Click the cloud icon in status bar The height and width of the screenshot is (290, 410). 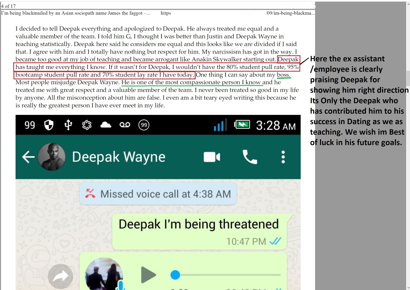106,125
